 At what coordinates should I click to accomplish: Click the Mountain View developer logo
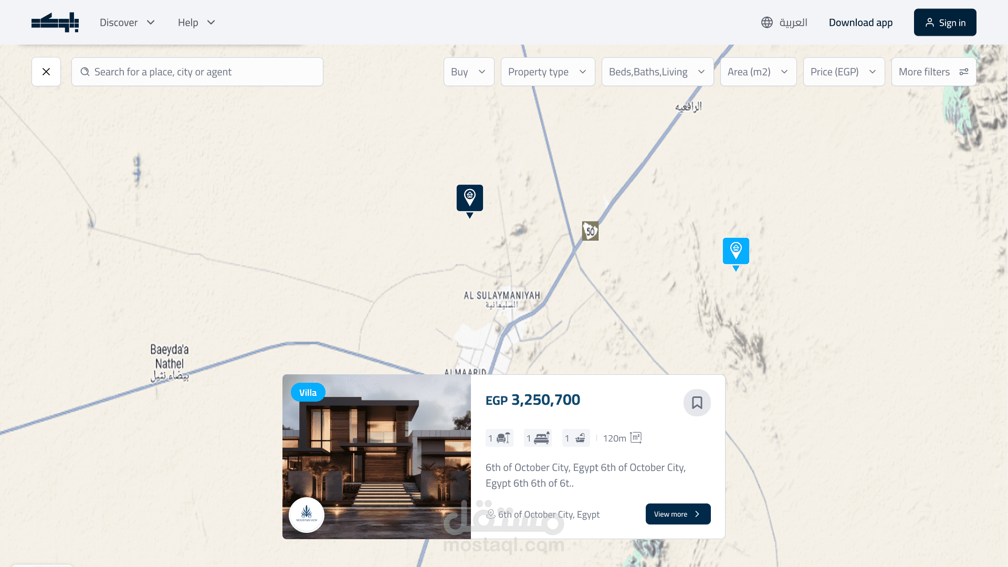[x=307, y=514]
